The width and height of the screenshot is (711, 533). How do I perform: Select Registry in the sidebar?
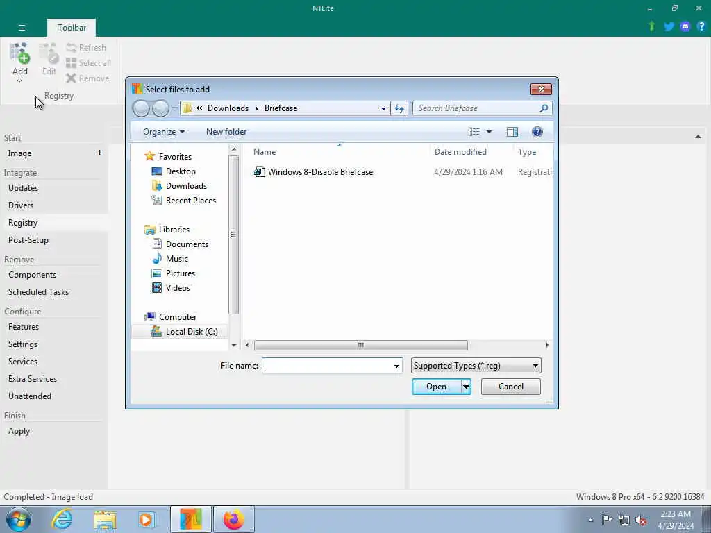54,223
